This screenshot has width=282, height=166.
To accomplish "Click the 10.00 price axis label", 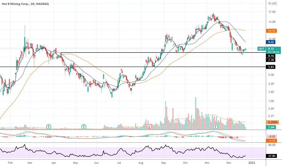I will click(272, 39).
